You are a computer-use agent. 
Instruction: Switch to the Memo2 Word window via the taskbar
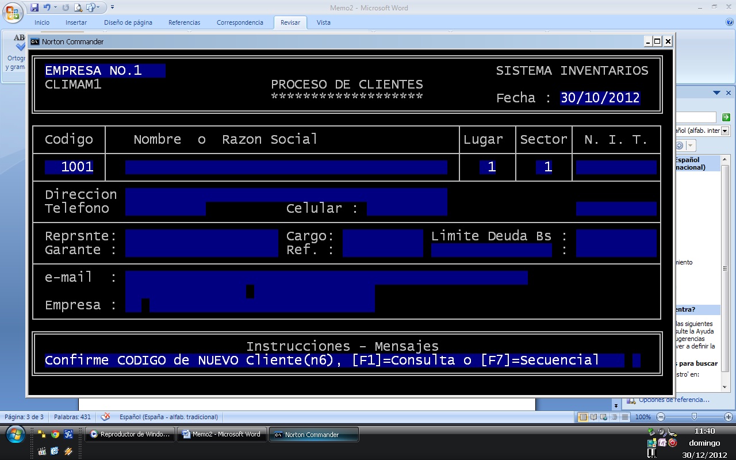(x=221, y=434)
